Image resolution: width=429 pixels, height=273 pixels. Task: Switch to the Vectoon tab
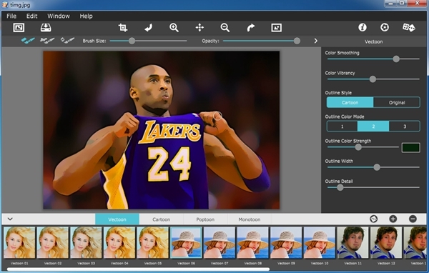tap(117, 219)
